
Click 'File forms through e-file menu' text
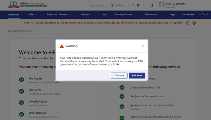pos(44,94)
